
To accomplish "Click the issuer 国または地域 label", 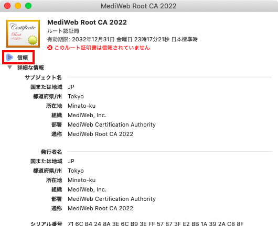I will (47, 161).
